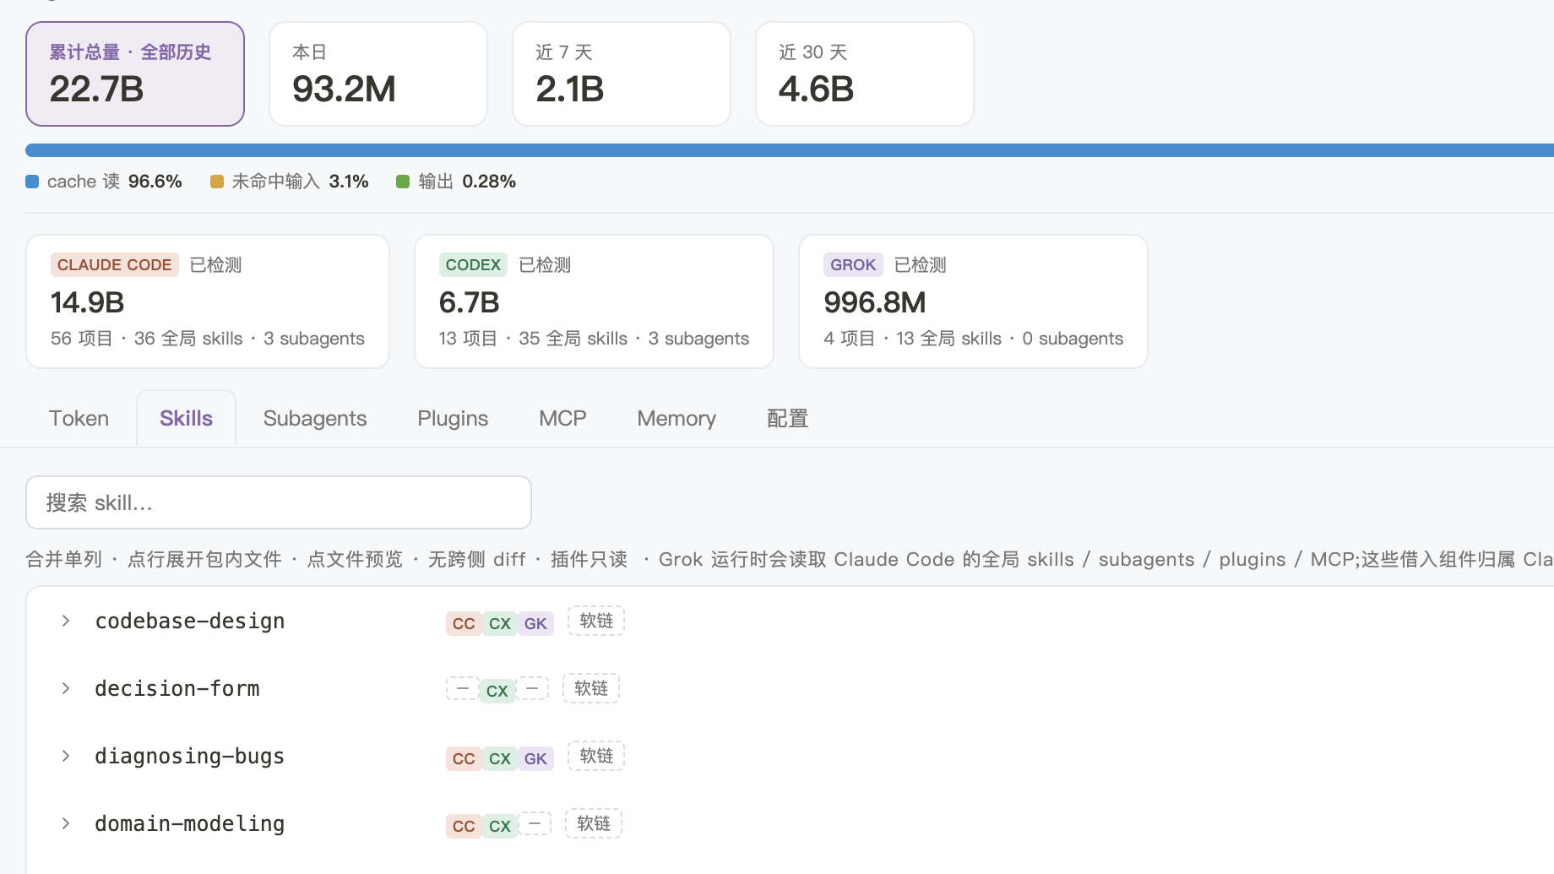1554x874 pixels.
Task: Switch to the Skills tab
Action: click(x=186, y=419)
